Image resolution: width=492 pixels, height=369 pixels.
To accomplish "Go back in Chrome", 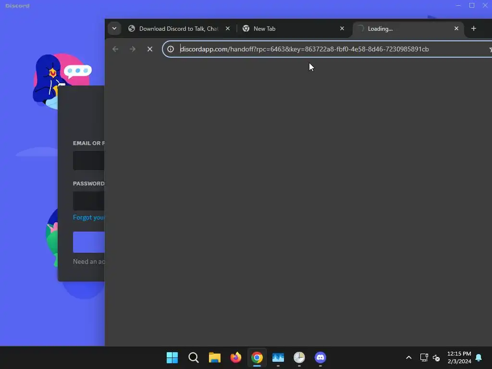I will pos(115,49).
